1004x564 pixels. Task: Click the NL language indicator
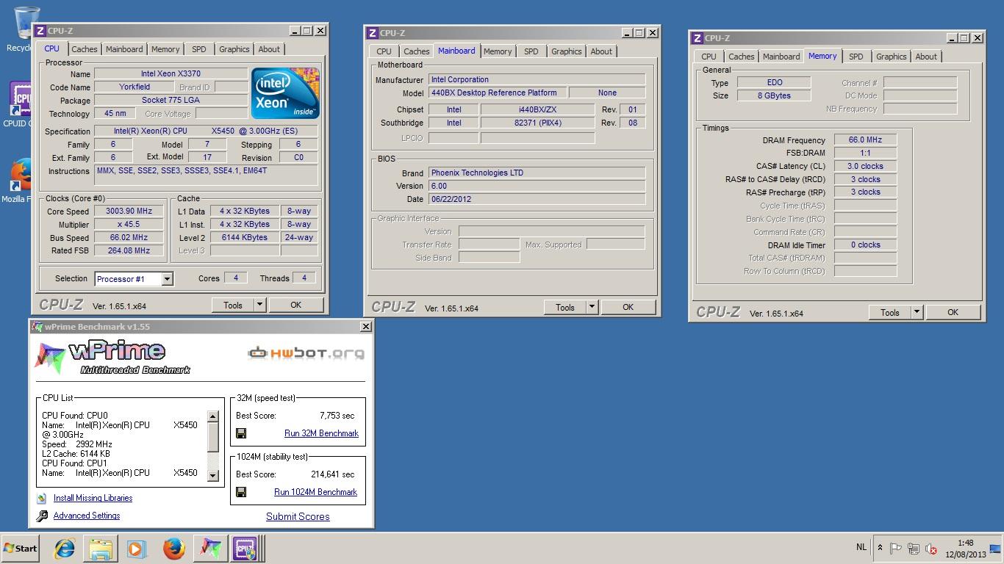861,548
